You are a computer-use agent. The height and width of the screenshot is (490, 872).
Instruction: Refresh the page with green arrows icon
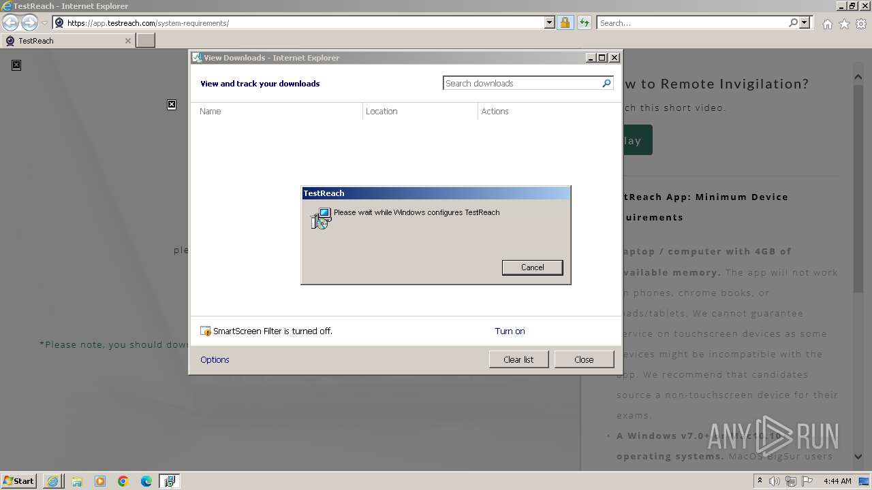coord(584,22)
